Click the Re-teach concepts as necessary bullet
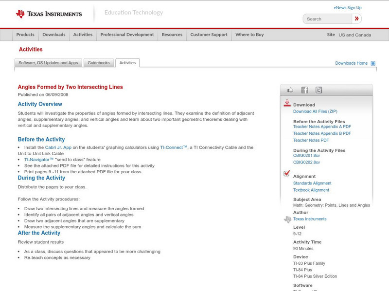Image resolution: width=389 pixels, height=291 pixels. click(57, 258)
